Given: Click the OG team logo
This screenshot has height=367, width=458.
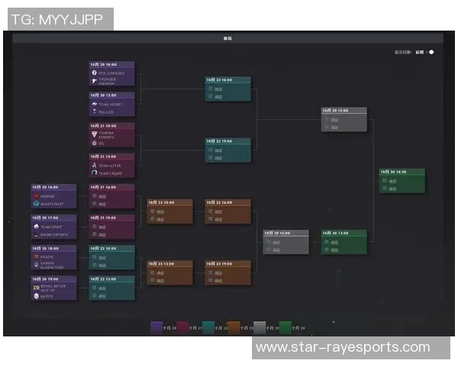Looking at the screenshot, I should [x=95, y=143].
